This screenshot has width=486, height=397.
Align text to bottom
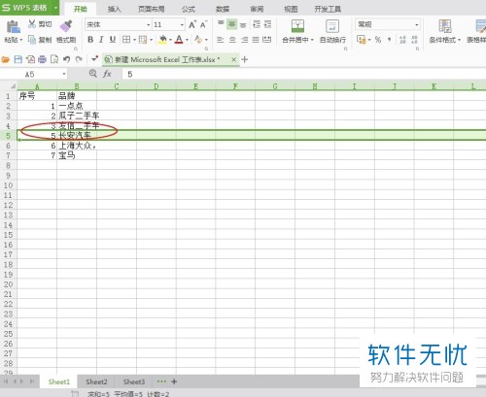(243, 24)
